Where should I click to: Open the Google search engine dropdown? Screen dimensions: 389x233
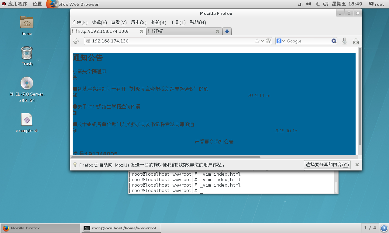[x=281, y=41]
